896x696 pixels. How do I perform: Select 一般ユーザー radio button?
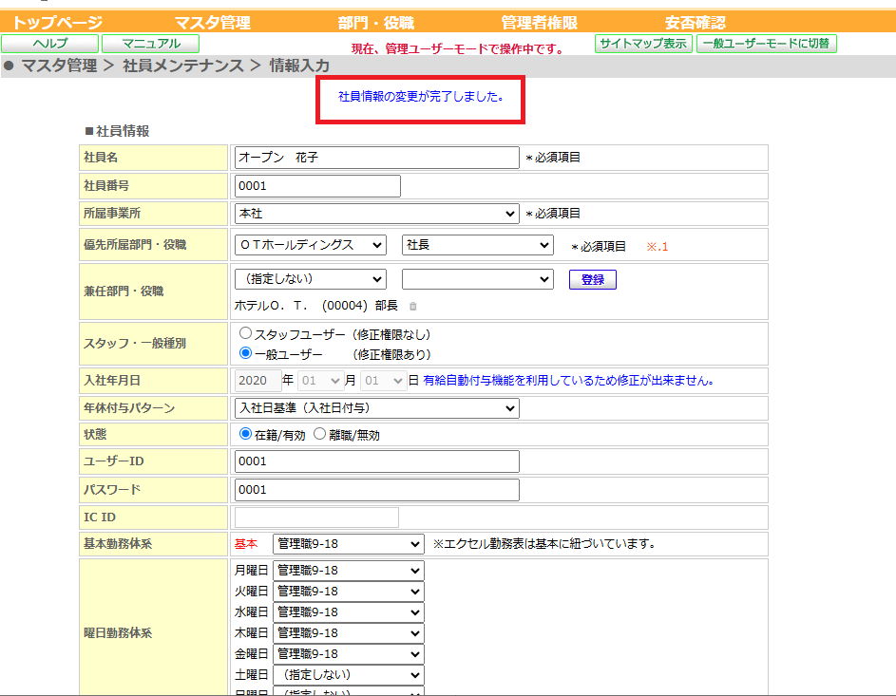tap(245, 353)
